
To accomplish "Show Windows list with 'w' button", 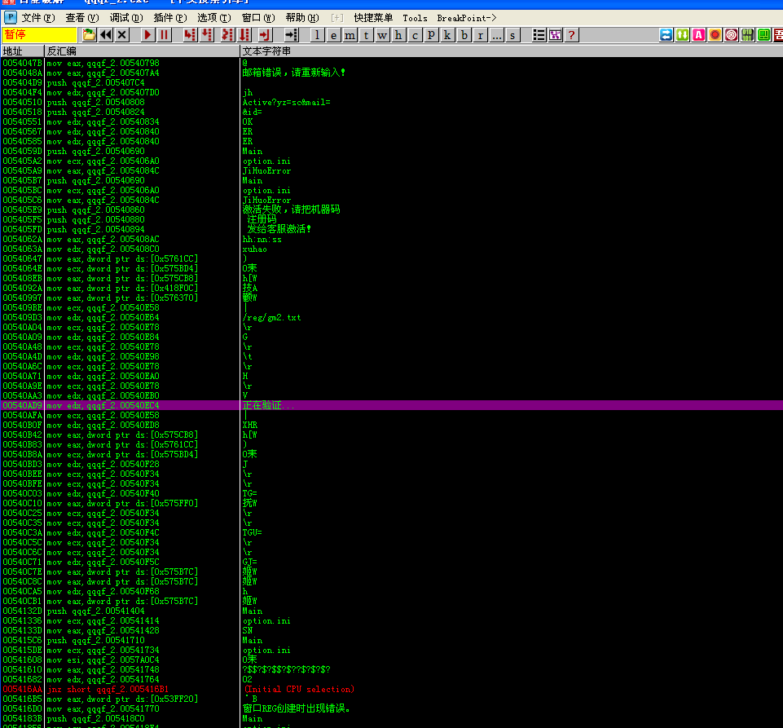I will 382,35.
